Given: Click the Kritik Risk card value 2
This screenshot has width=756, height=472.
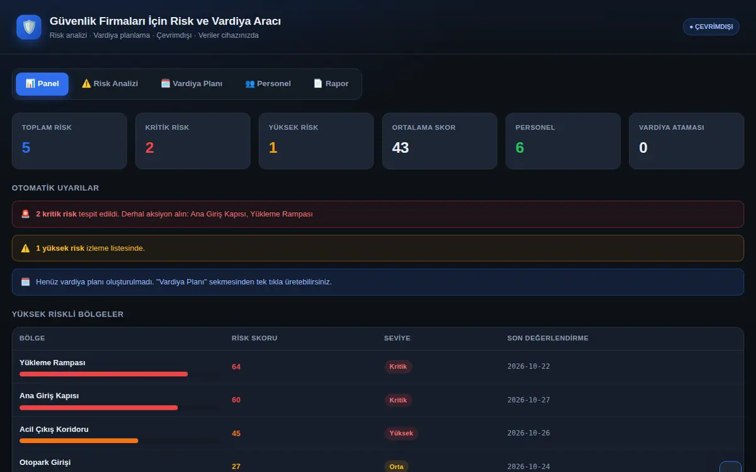Looking at the screenshot, I should pyautogui.click(x=149, y=148).
